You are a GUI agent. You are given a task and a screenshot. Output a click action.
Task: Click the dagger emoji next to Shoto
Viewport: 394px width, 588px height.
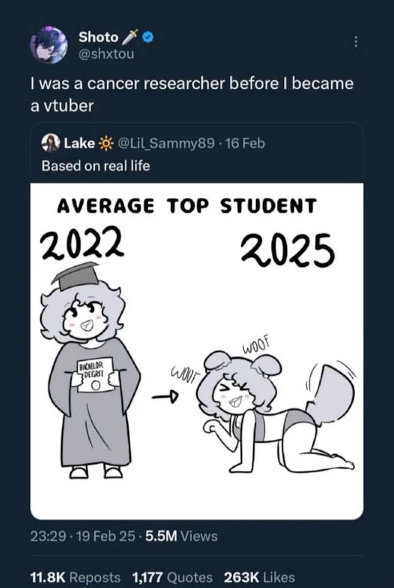(130, 36)
